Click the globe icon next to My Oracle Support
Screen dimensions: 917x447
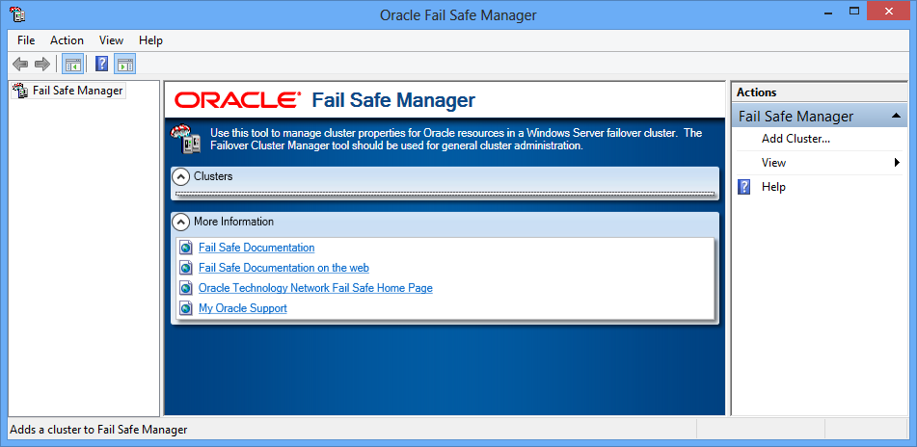point(186,308)
